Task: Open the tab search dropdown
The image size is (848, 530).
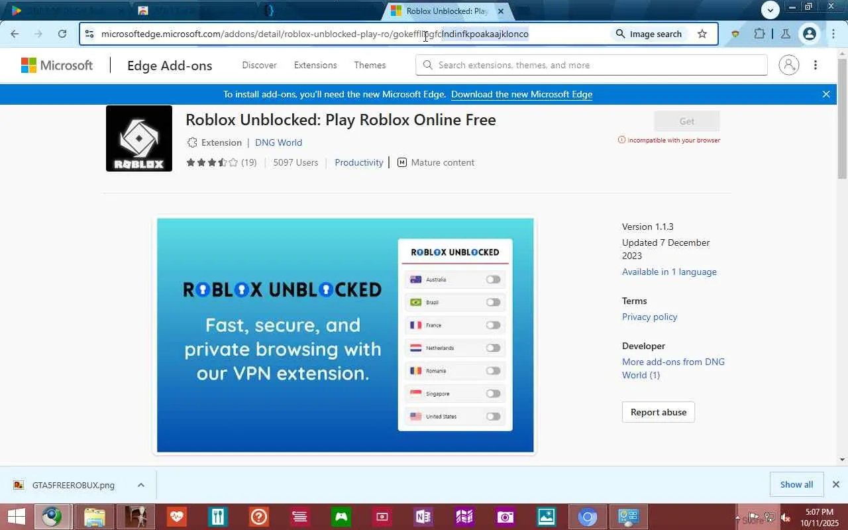Action: [x=770, y=10]
